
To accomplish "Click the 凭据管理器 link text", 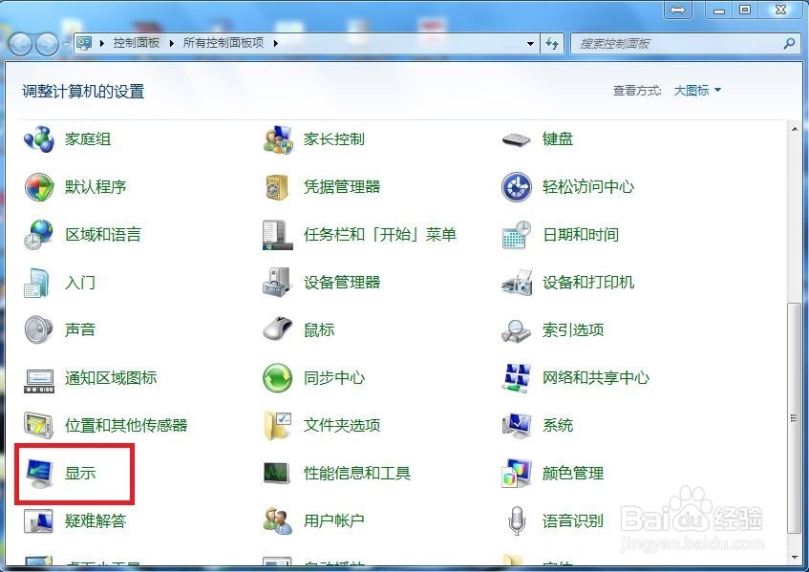I will pos(342,187).
